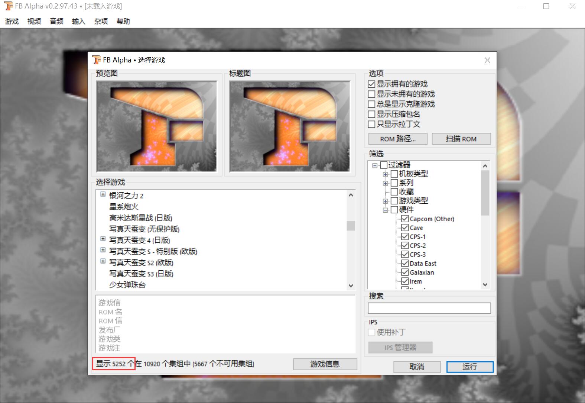Click the 扫描 ROM button
585x403 pixels.
pyautogui.click(x=461, y=139)
